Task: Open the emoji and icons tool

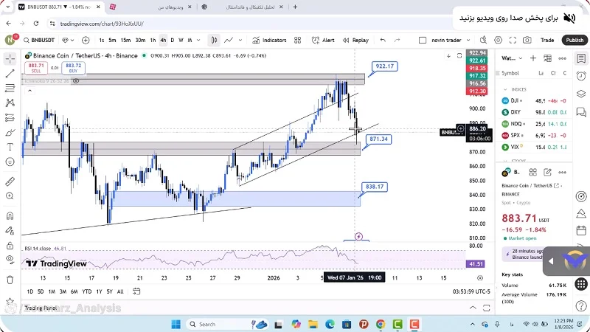Action: [10, 162]
